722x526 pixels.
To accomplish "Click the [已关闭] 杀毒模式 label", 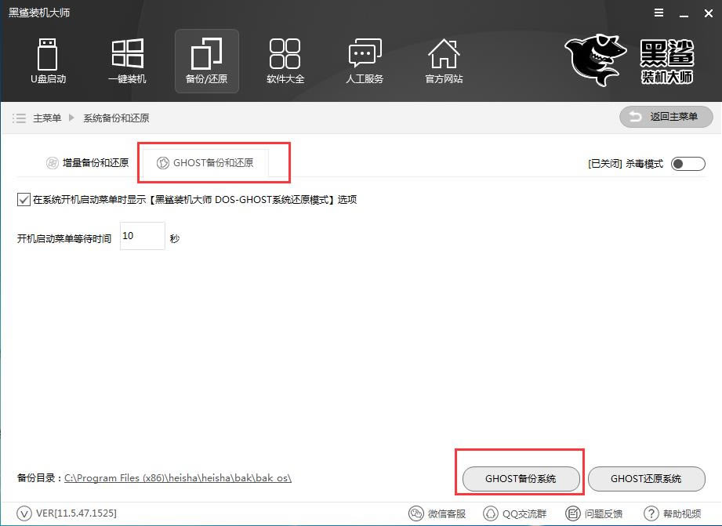I will (626, 164).
